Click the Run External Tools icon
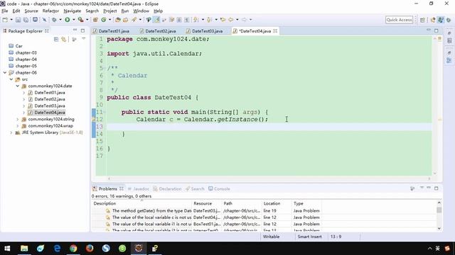The width and height of the screenshot is (455, 255). (x=80, y=20)
